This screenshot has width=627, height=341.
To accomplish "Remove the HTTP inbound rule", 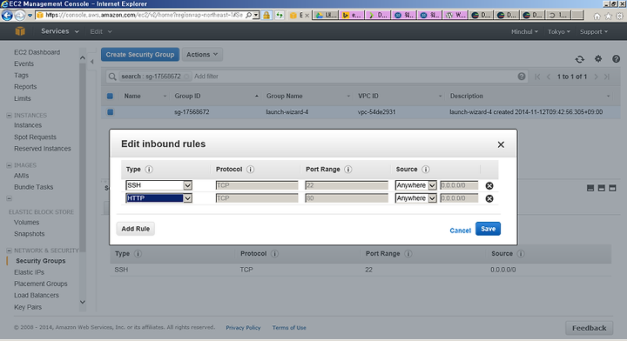I will coord(489,198).
